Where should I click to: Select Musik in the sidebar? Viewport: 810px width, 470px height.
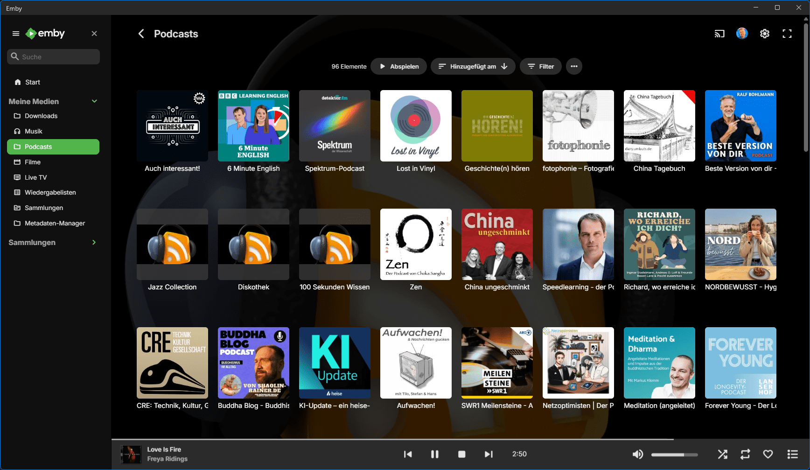pos(34,131)
